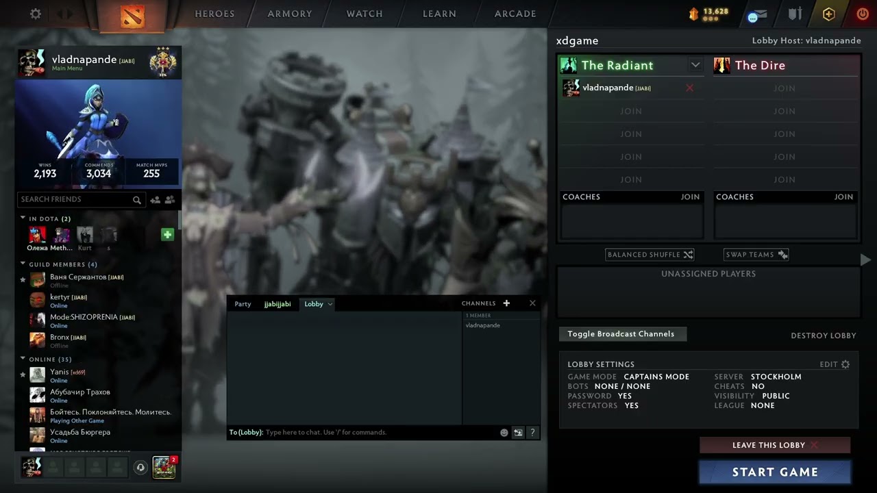Viewport: 877px width, 493px height.
Task: Click Balanced Shuffle
Action: tap(650, 255)
